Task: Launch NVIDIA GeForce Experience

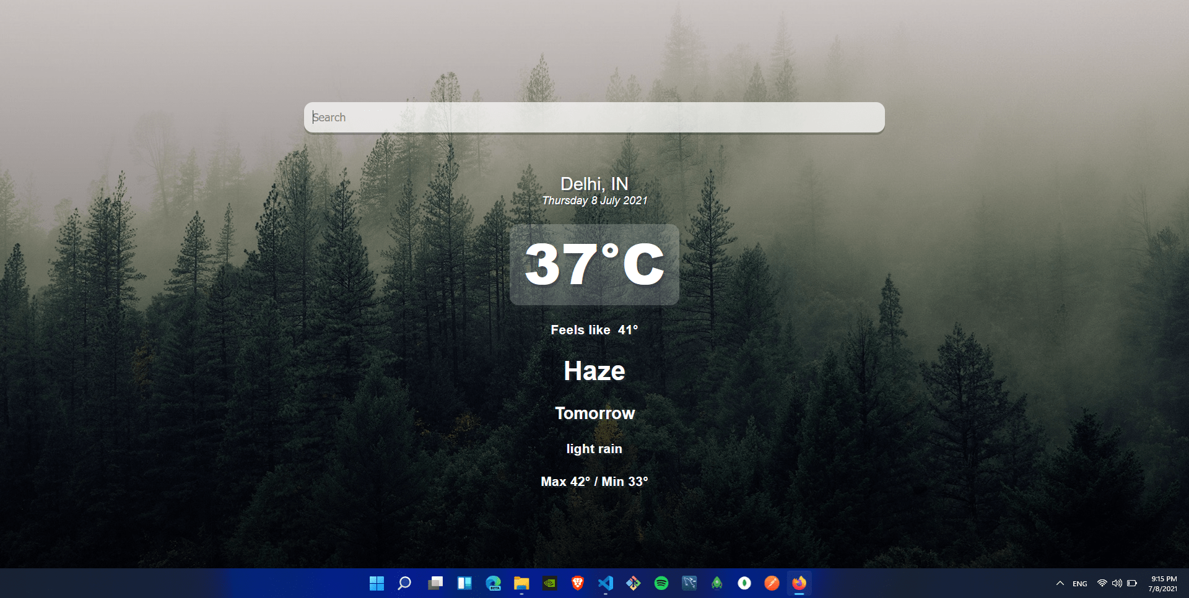Action: pos(550,583)
